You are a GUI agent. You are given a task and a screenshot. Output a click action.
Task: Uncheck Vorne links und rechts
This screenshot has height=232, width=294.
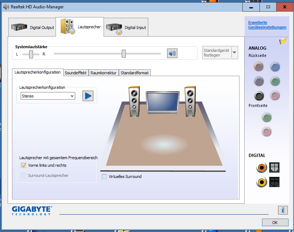pyautogui.click(x=24, y=165)
